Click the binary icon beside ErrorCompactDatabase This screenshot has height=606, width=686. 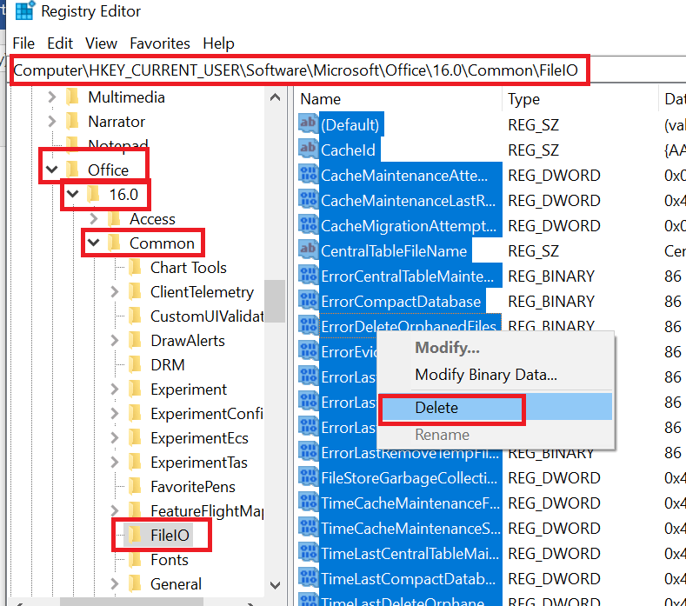[x=309, y=300]
